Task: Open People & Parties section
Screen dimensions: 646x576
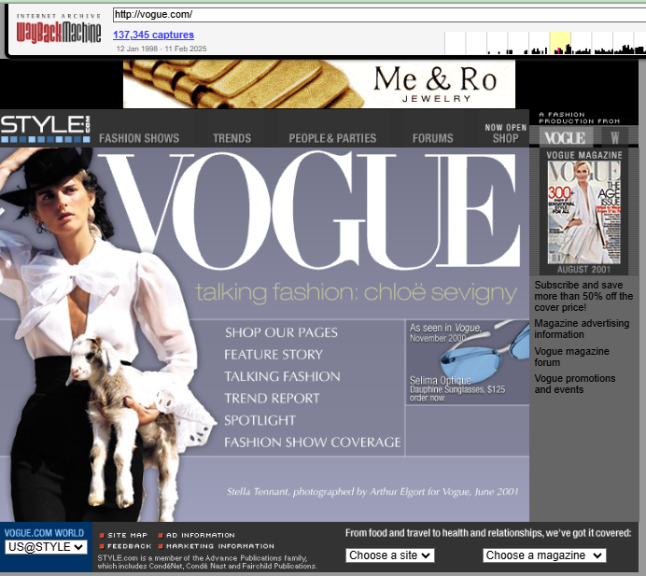Action: coord(332,138)
